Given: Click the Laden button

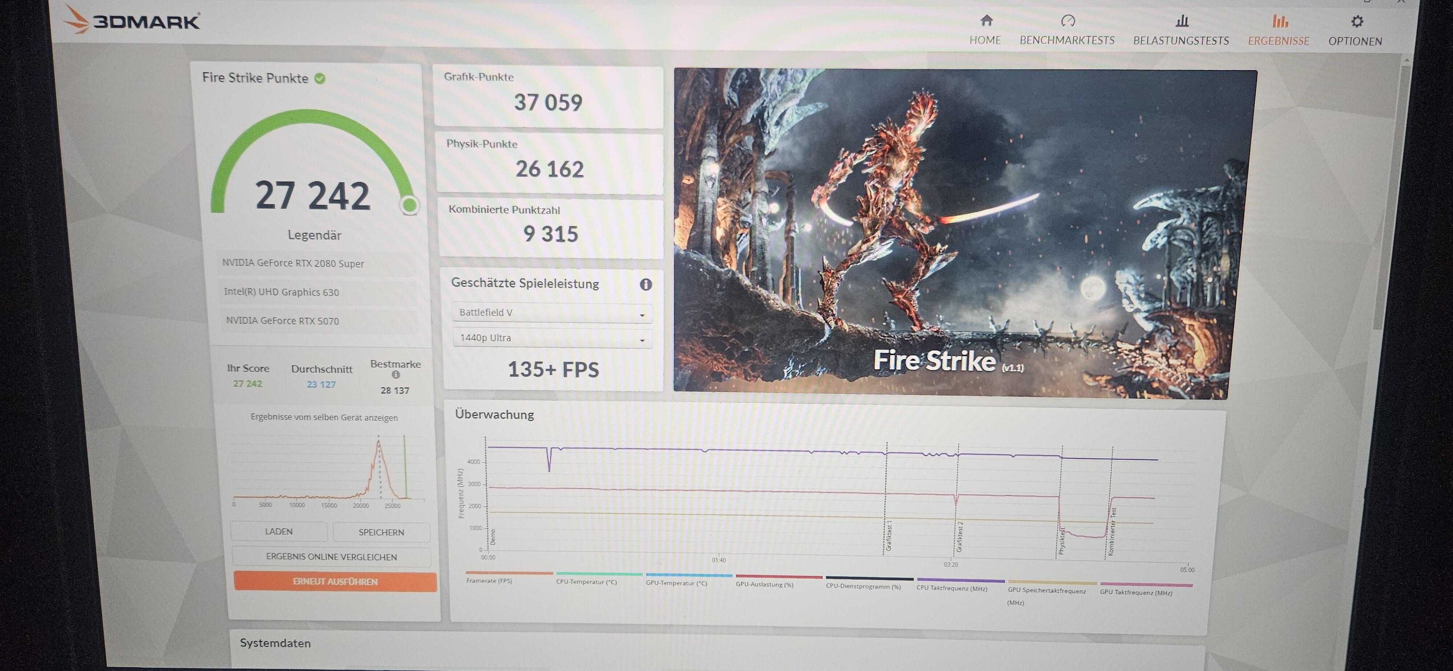Looking at the screenshot, I should pyautogui.click(x=279, y=532).
